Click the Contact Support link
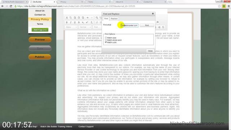The width and height of the screenshot is (231, 130). pos(86,126)
